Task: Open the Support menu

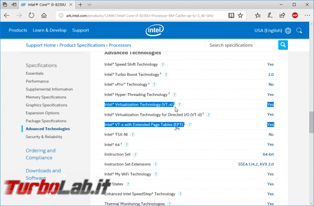Action: point(81,30)
